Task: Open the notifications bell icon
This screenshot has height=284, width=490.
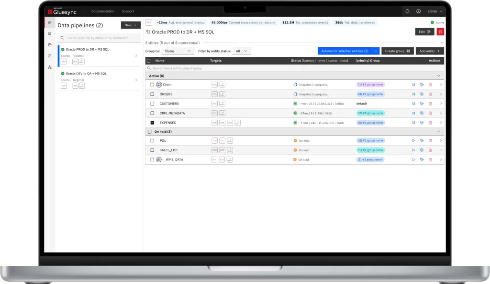Action: (407, 11)
